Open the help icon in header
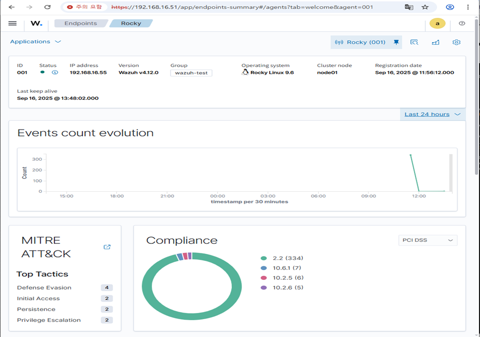Viewport: 480px width, 337px height. (x=462, y=23)
